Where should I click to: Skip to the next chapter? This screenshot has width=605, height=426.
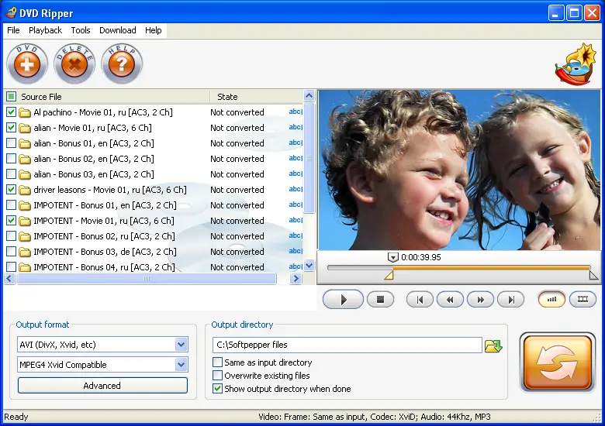511,299
